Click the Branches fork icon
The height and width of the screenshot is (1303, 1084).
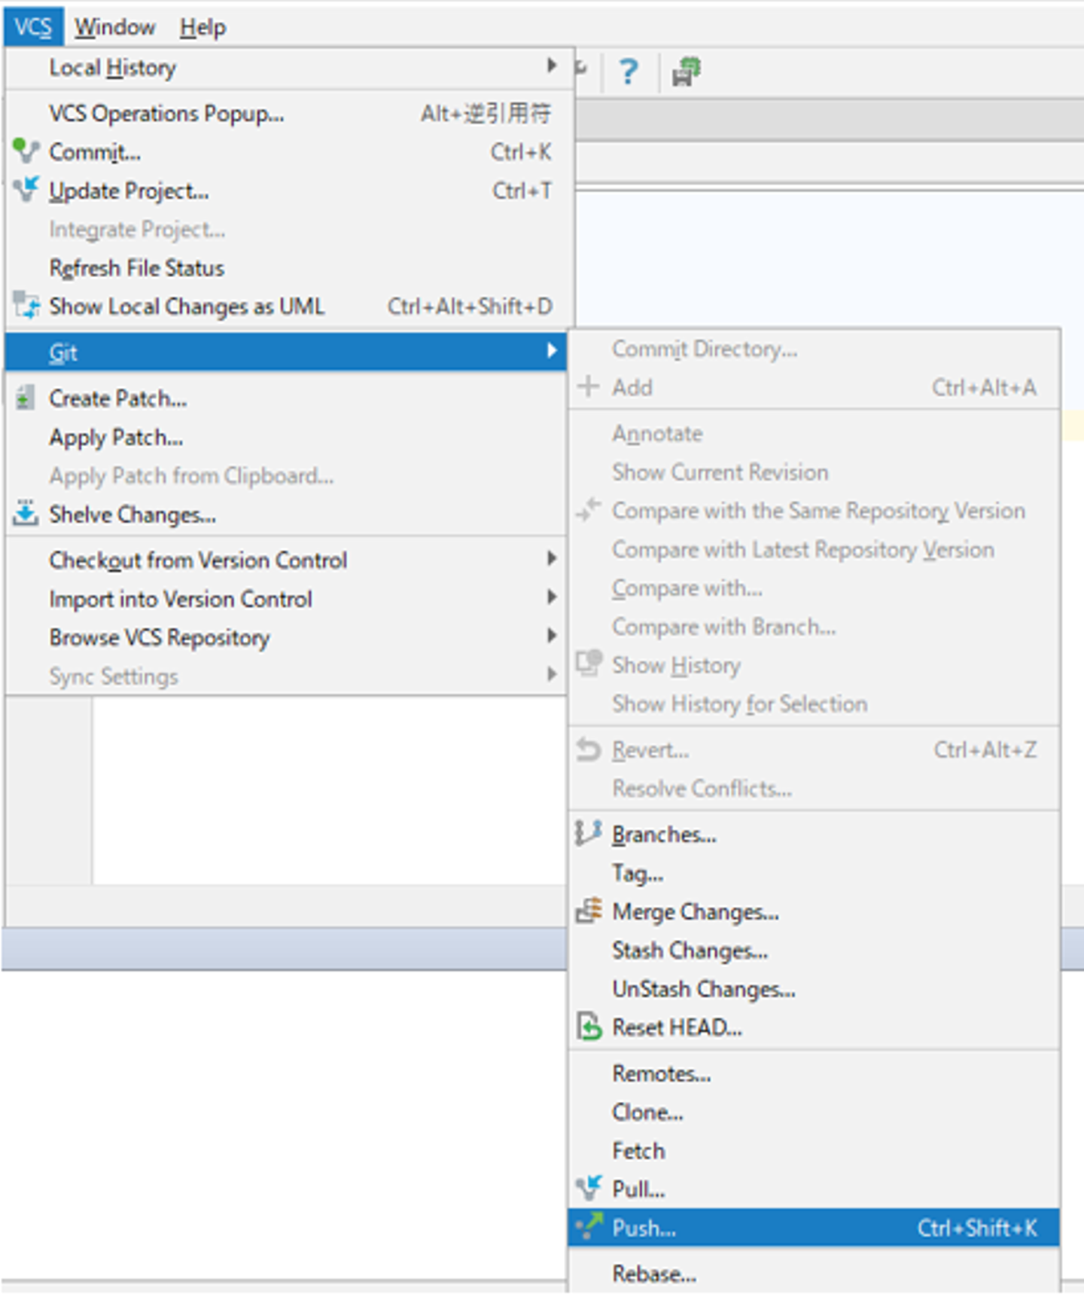[589, 834]
